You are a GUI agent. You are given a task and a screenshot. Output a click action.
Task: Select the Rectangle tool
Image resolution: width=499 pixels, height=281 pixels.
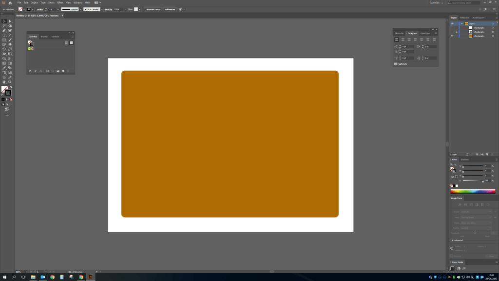(4, 40)
